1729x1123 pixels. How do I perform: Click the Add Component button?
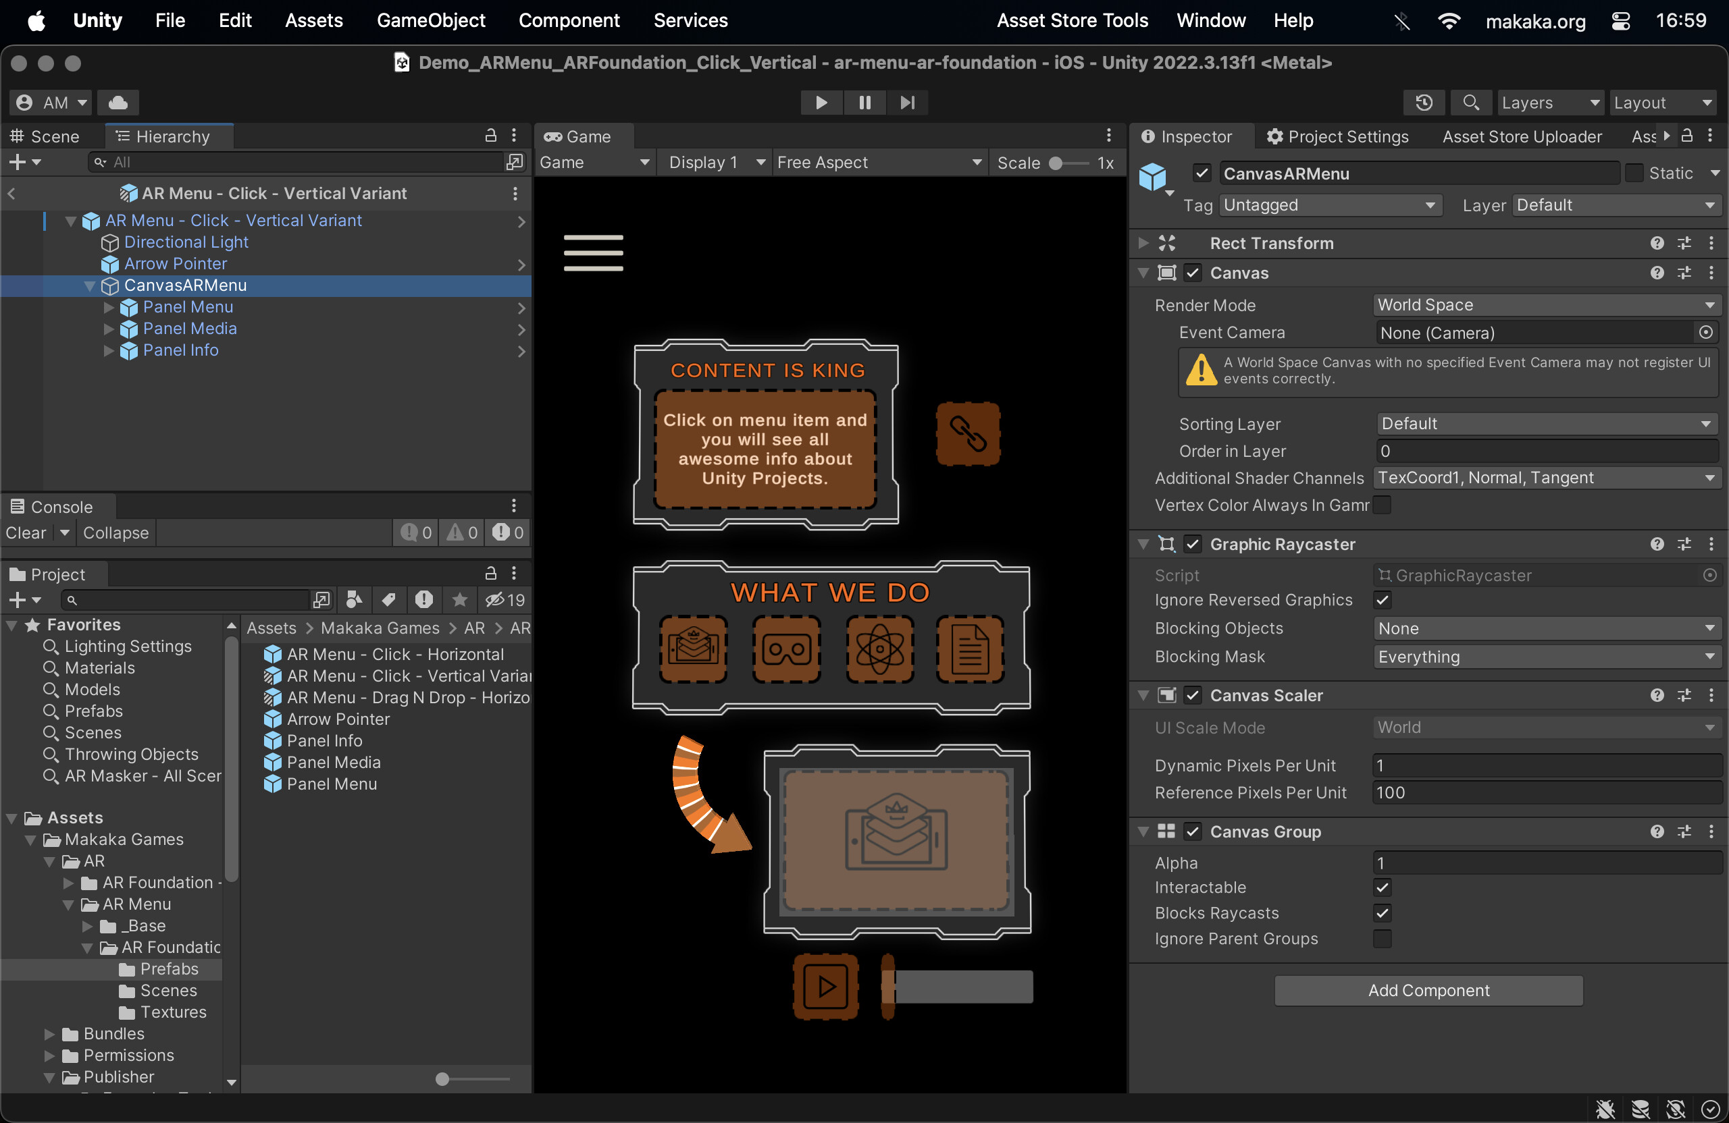[1428, 990]
